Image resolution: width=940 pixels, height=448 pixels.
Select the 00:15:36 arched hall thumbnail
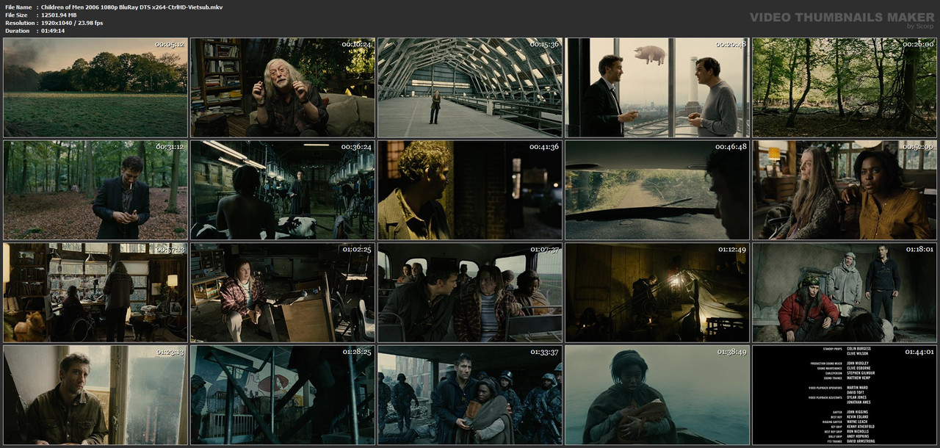coord(470,87)
